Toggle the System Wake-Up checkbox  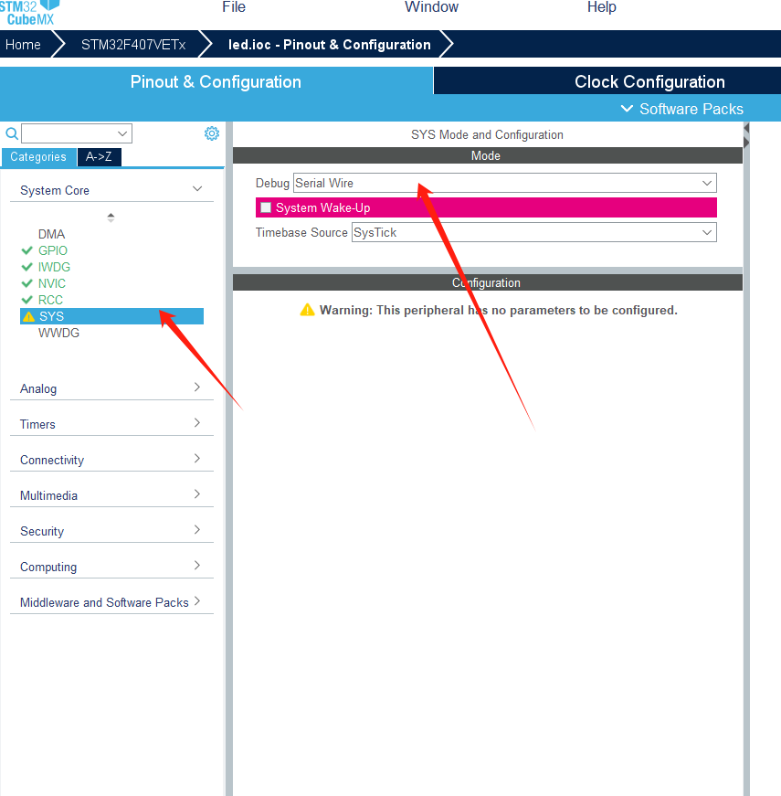266,207
